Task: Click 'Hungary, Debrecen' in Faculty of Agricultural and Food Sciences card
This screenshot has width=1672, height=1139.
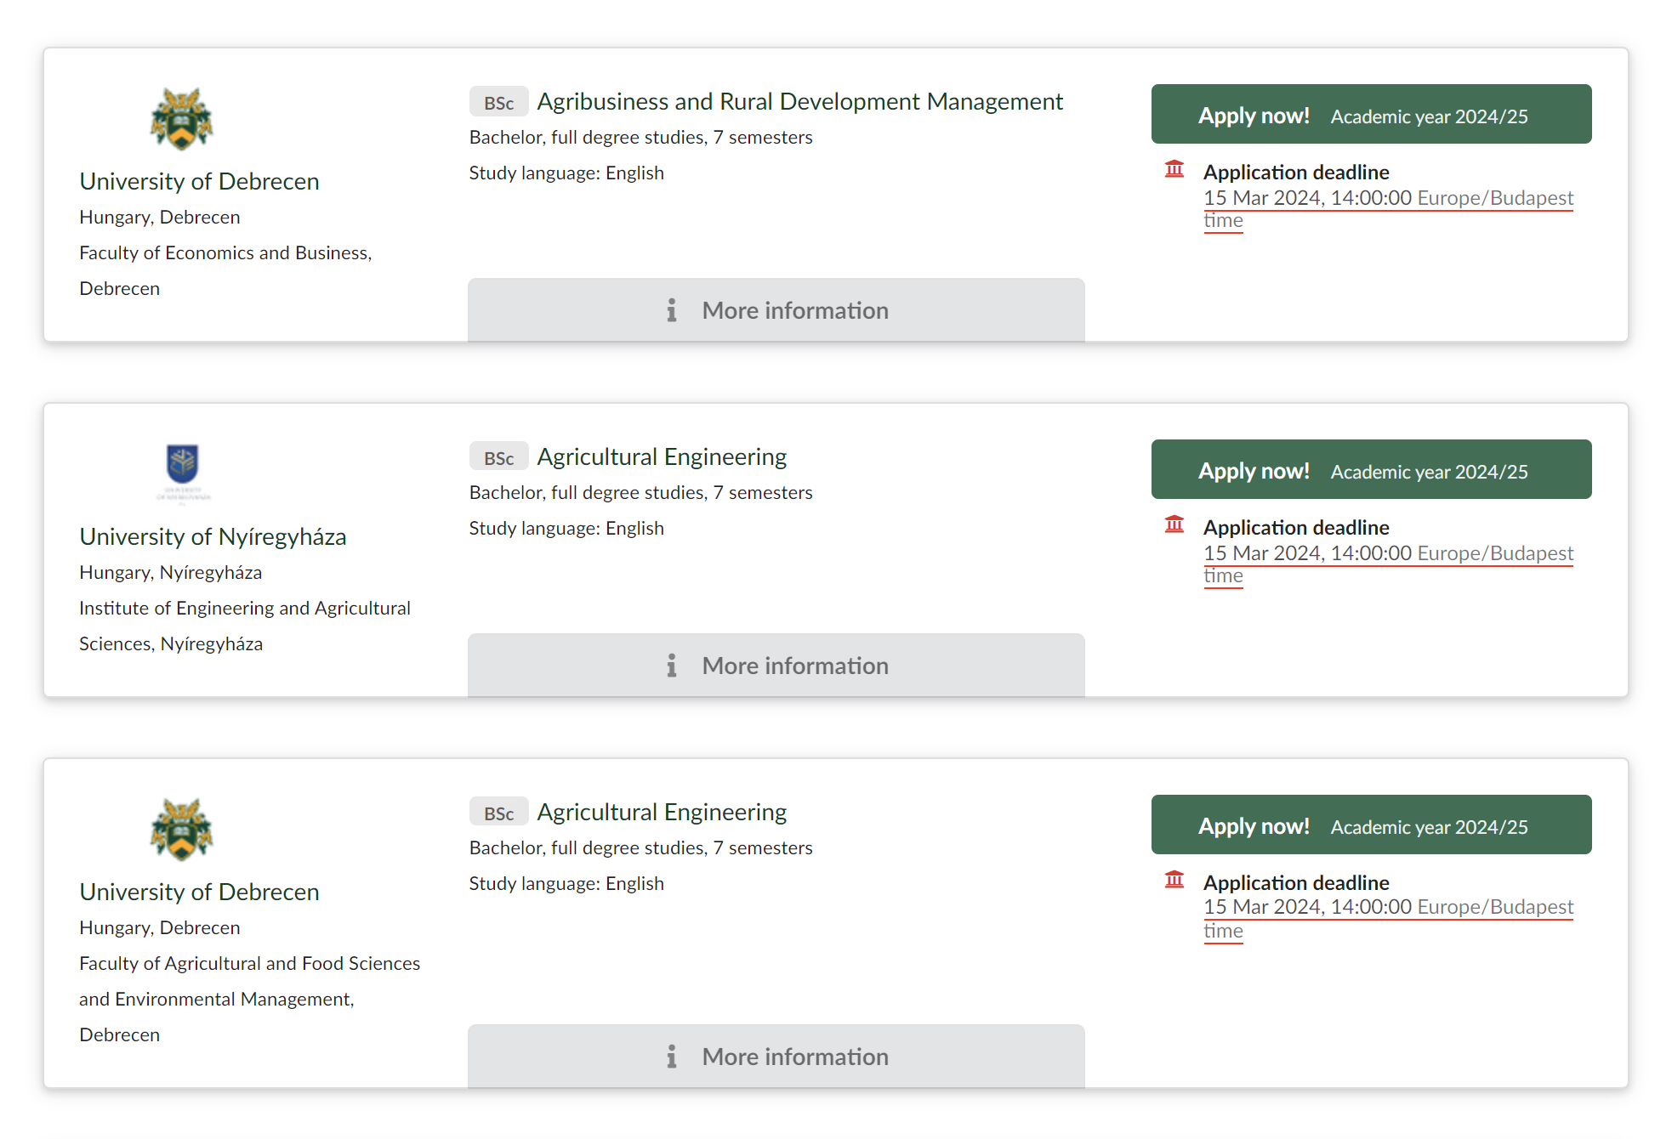Action: coord(160,927)
